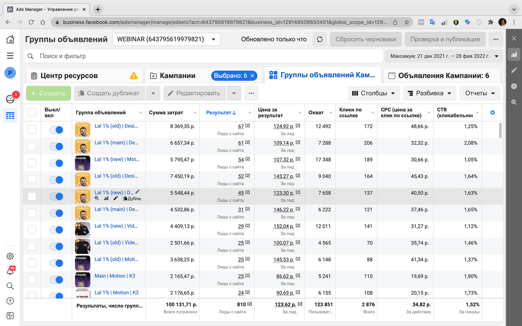Toggle off ad set with spend 8 369,35 р.
This screenshot has width=522, height=326.
click(56, 130)
